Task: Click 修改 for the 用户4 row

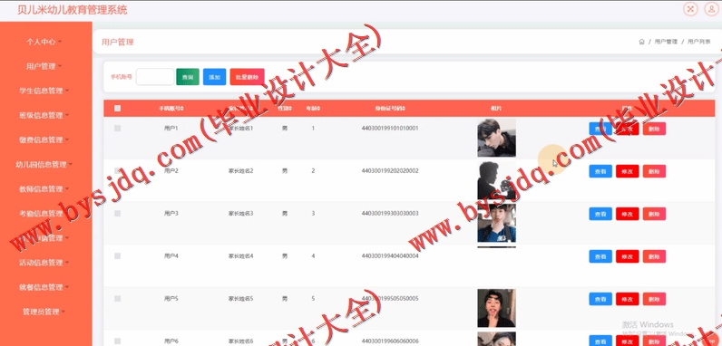Action: pyautogui.click(x=628, y=256)
